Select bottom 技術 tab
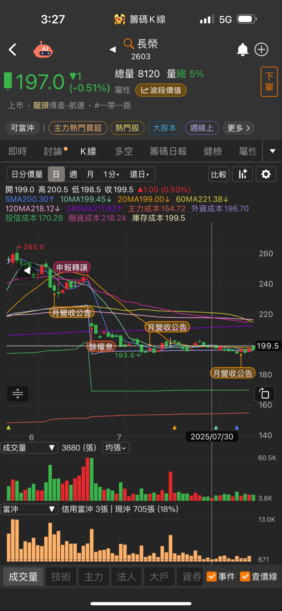Screen dimensions: 282x611 (61, 577)
